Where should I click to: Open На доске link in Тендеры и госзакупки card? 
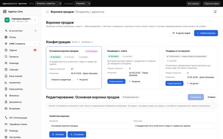point(193,83)
